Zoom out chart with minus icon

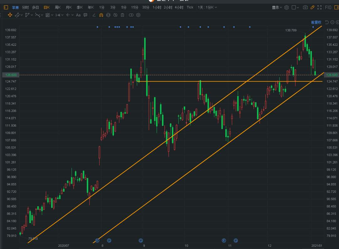click(332, 22)
